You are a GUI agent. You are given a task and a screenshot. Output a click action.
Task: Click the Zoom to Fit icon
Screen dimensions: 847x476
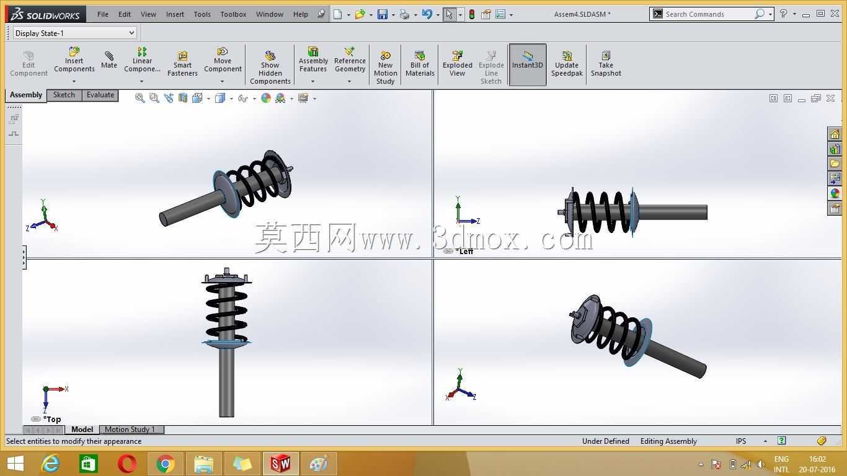pyautogui.click(x=140, y=98)
